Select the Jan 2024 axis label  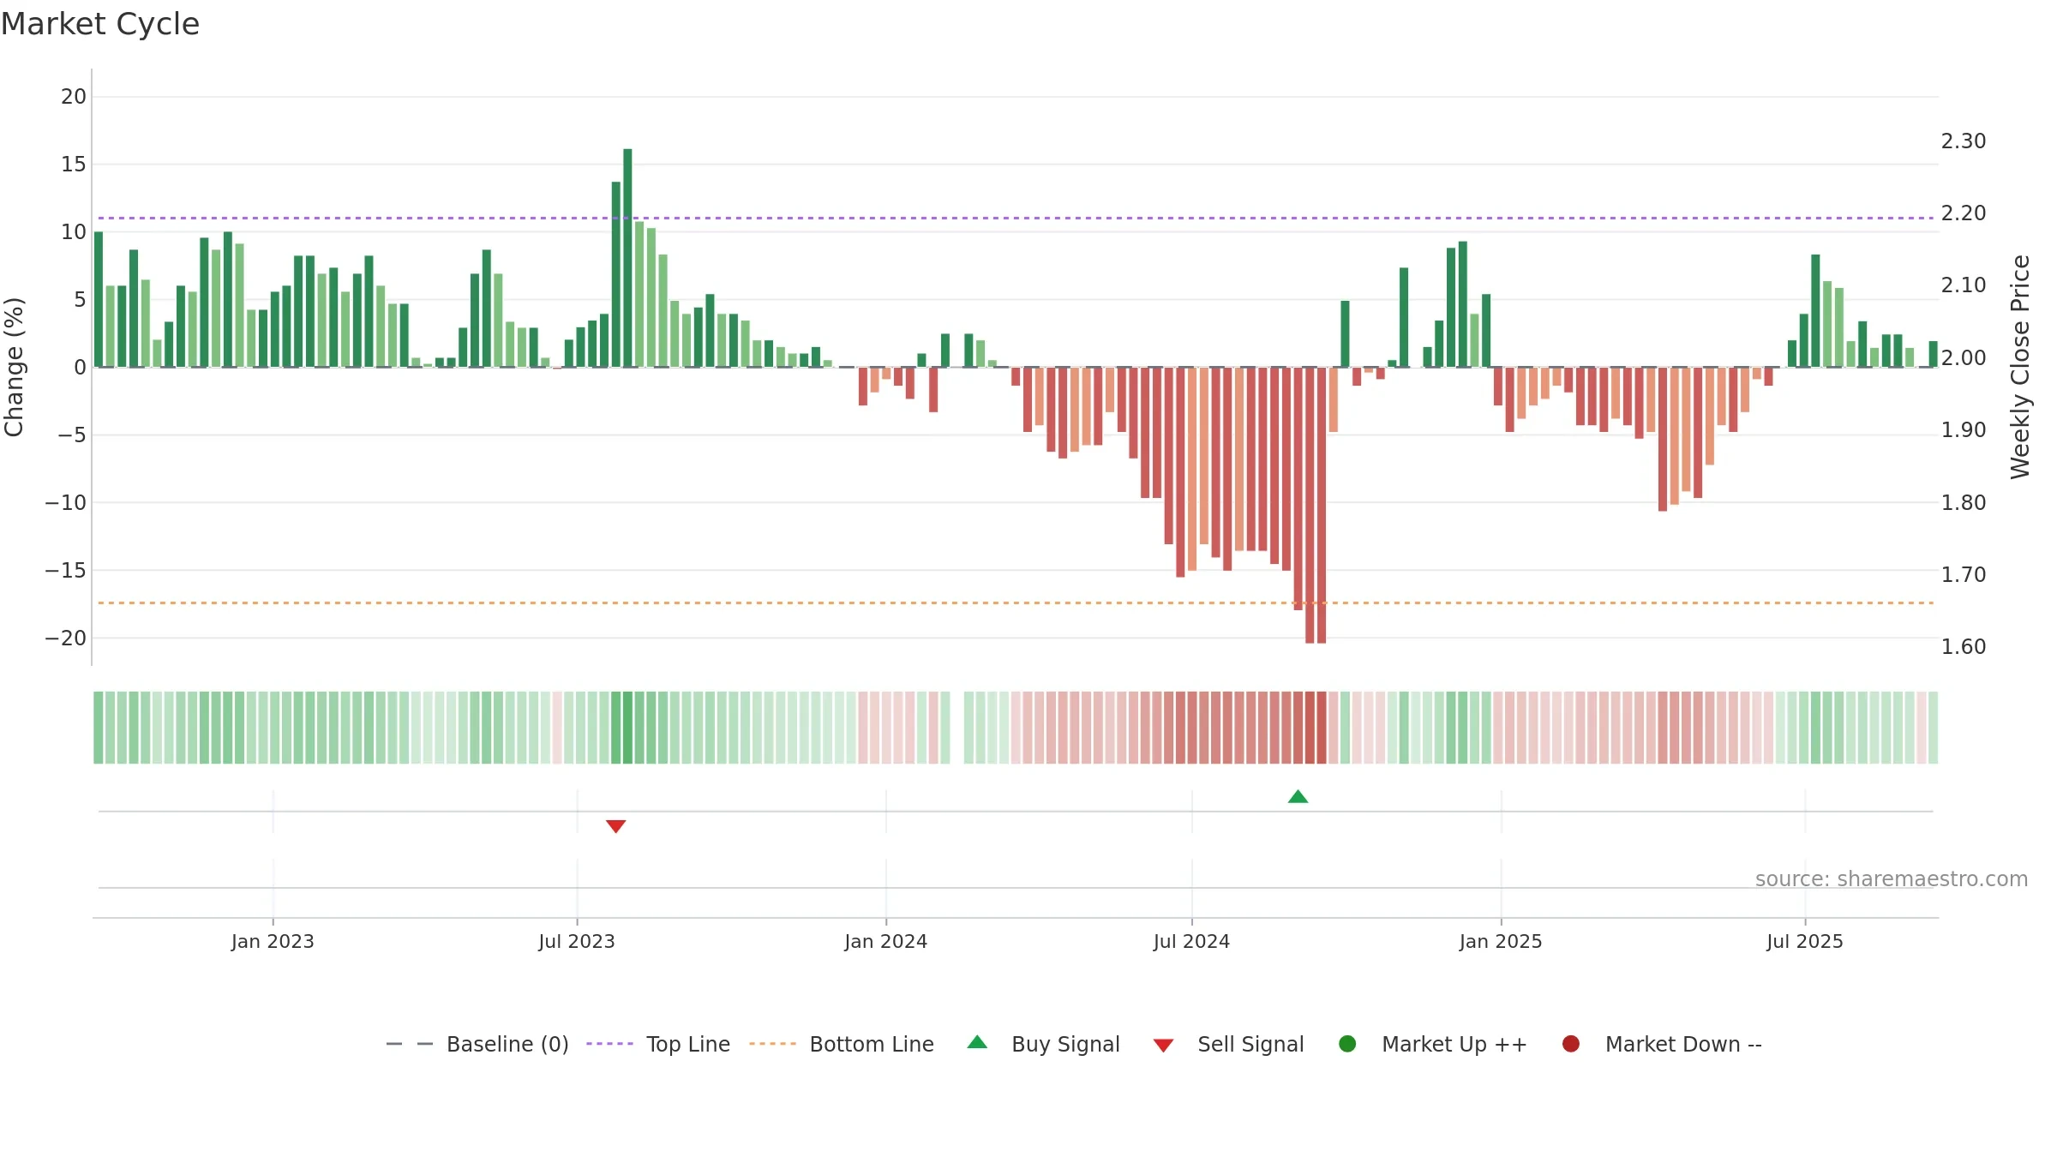coord(885,941)
